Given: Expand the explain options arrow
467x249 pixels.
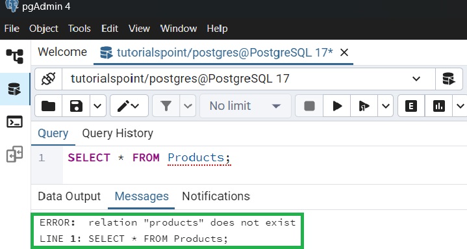Looking at the screenshot, I should click(460, 106).
